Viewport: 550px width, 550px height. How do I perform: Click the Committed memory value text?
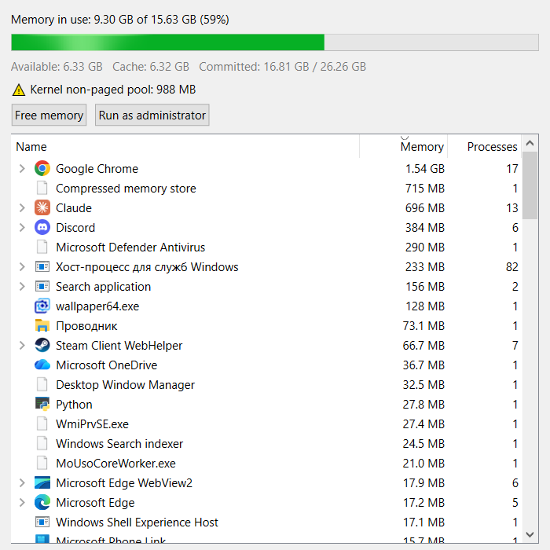tap(282, 66)
